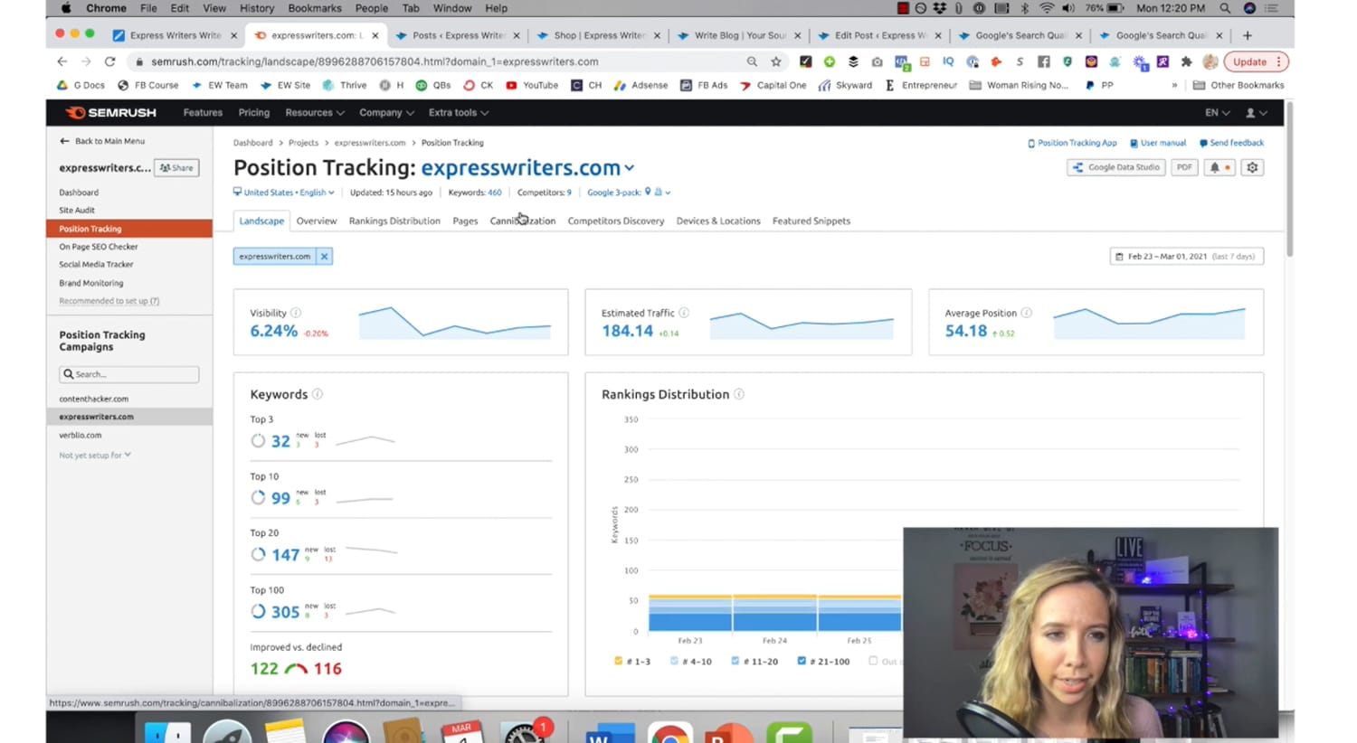
Task: Click the Dashboard breadcrumb link
Action: [x=252, y=143]
